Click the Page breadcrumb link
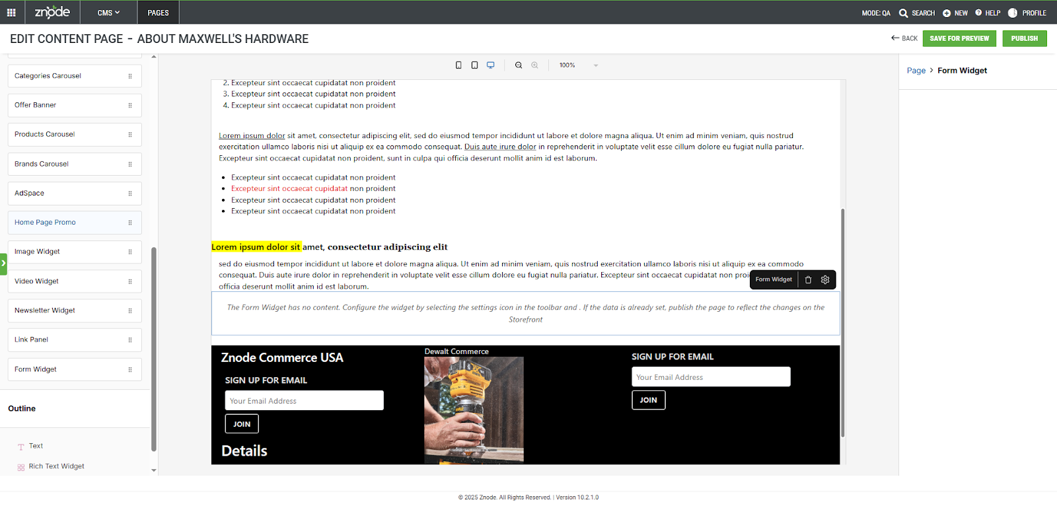 pos(916,71)
